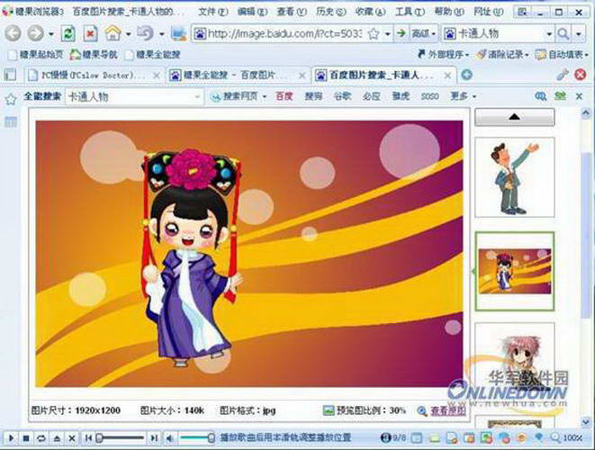Screen dimensions: 595x450
Task: Open the Home page icon
Action: click(113, 33)
